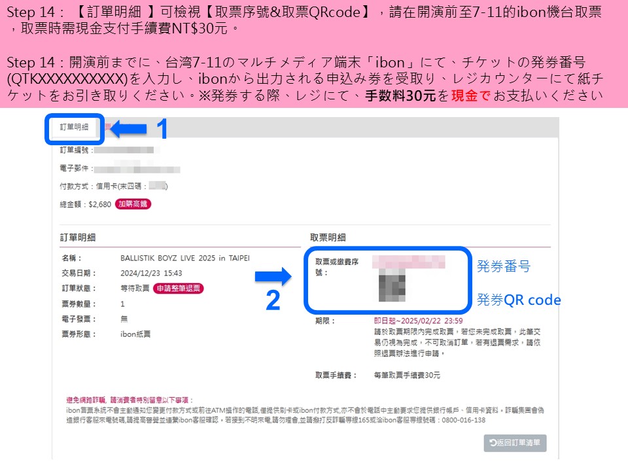Click the blurred 取票或繳費序號 serial number

click(x=408, y=262)
